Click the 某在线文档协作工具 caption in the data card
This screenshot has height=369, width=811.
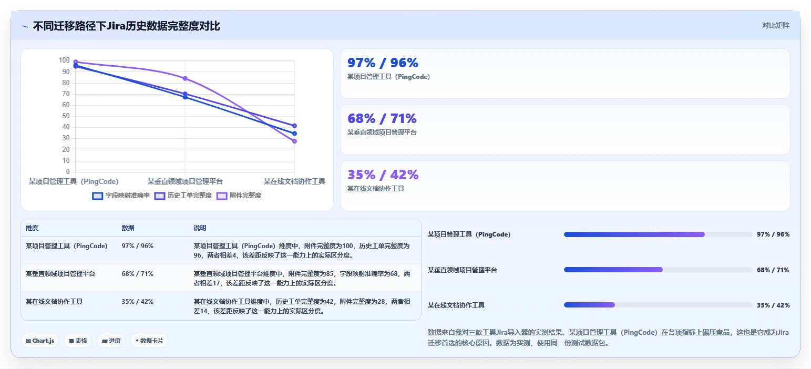[x=376, y=188]
